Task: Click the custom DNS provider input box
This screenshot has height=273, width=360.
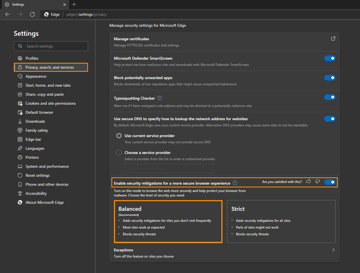Action: [169, 168]
